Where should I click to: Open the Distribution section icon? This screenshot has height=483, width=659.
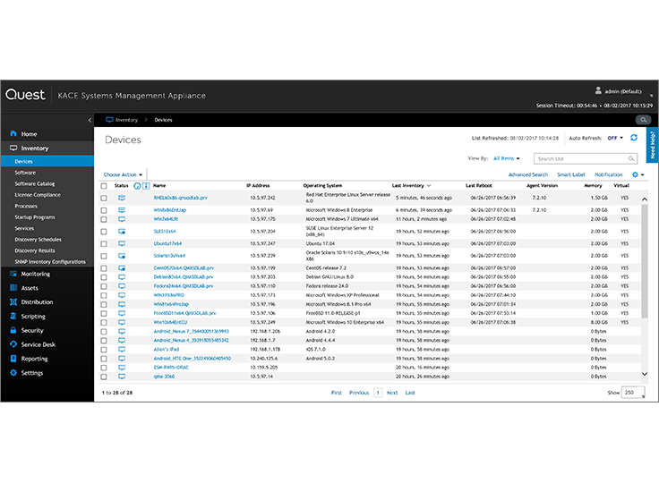click(x=13, y=302)
